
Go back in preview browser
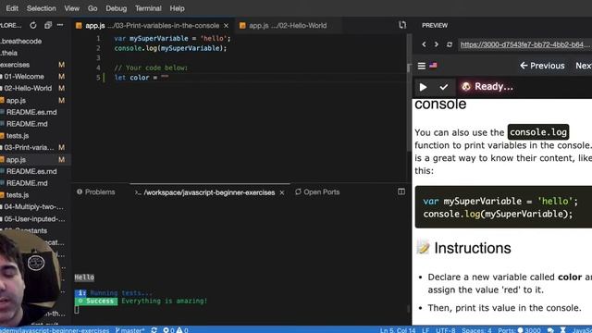click(424, 44)
